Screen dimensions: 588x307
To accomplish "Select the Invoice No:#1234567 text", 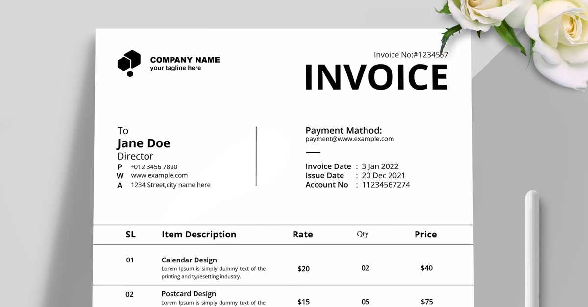I will 411,55.
